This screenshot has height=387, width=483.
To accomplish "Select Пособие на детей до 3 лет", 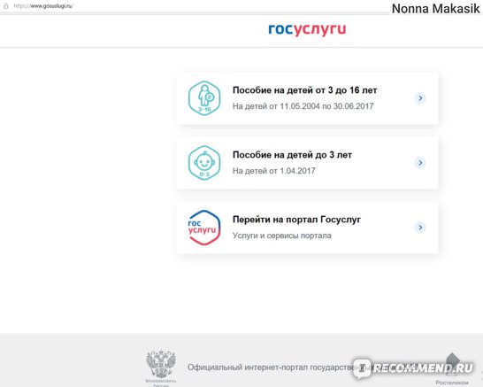I will [307, 163].
